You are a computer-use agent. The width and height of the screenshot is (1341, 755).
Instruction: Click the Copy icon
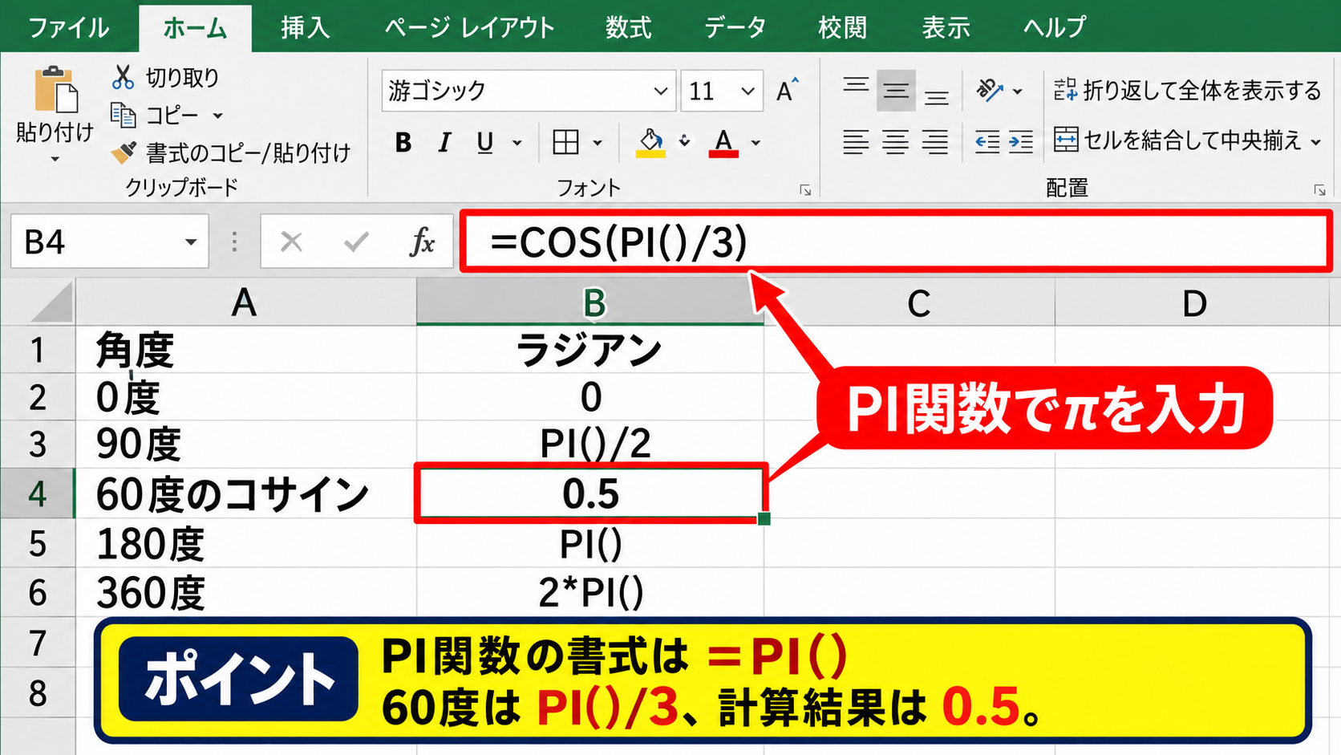[123, 116]
